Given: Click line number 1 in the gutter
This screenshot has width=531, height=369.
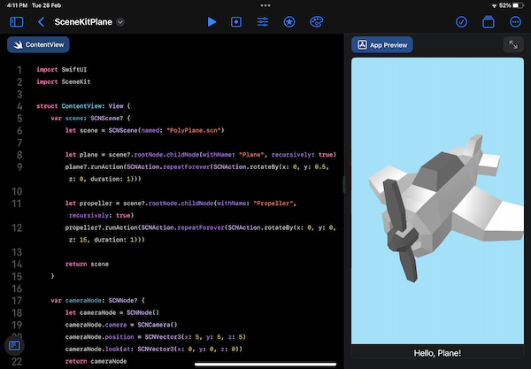Looking at the screenshot, I should pos(19,70).
